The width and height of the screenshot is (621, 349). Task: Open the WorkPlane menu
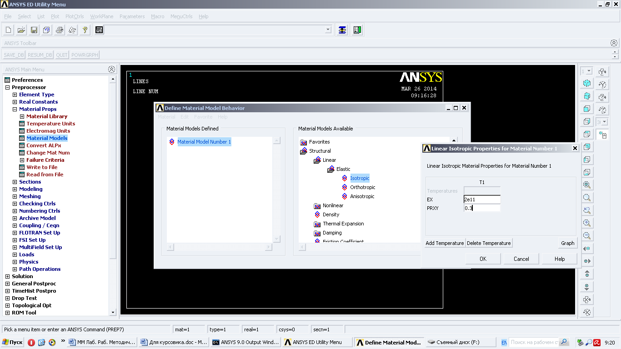102,16
